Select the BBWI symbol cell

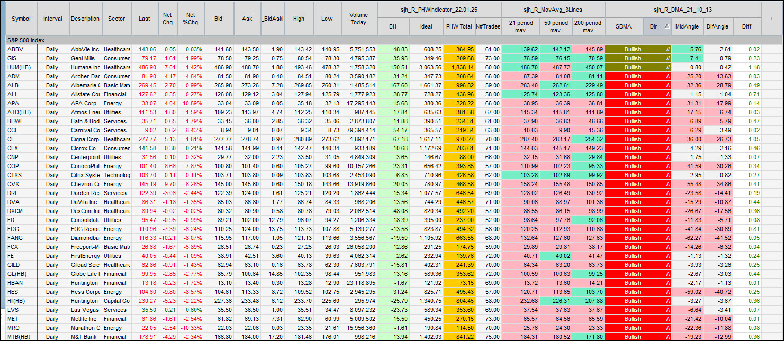coord(21,121)
